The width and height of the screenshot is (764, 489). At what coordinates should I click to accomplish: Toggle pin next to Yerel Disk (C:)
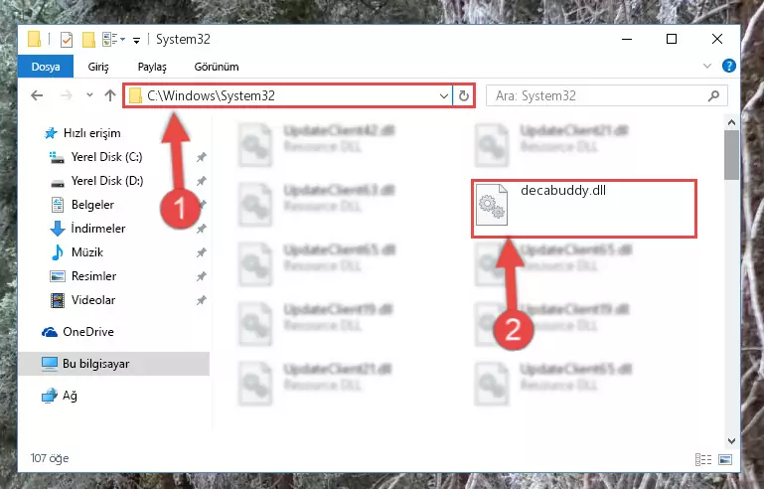point(202,157)
